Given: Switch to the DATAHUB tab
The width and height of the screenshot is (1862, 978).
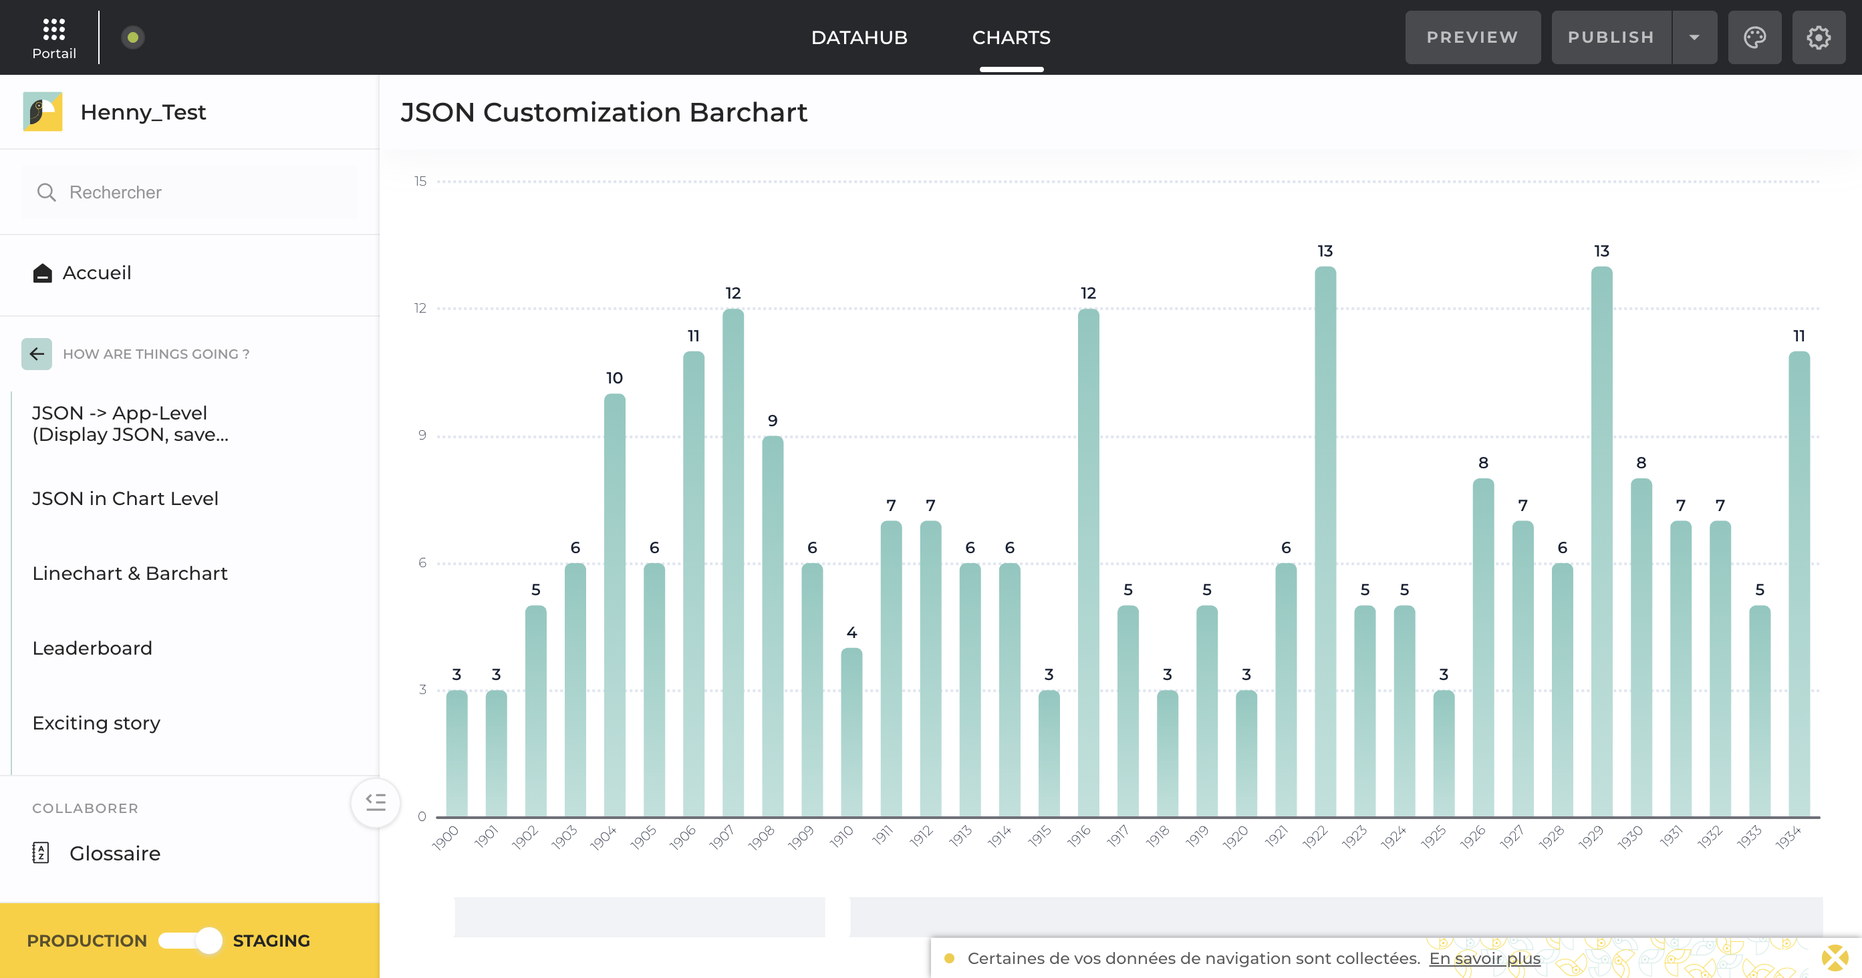Looking at the screenshot, I should (859, 37).
